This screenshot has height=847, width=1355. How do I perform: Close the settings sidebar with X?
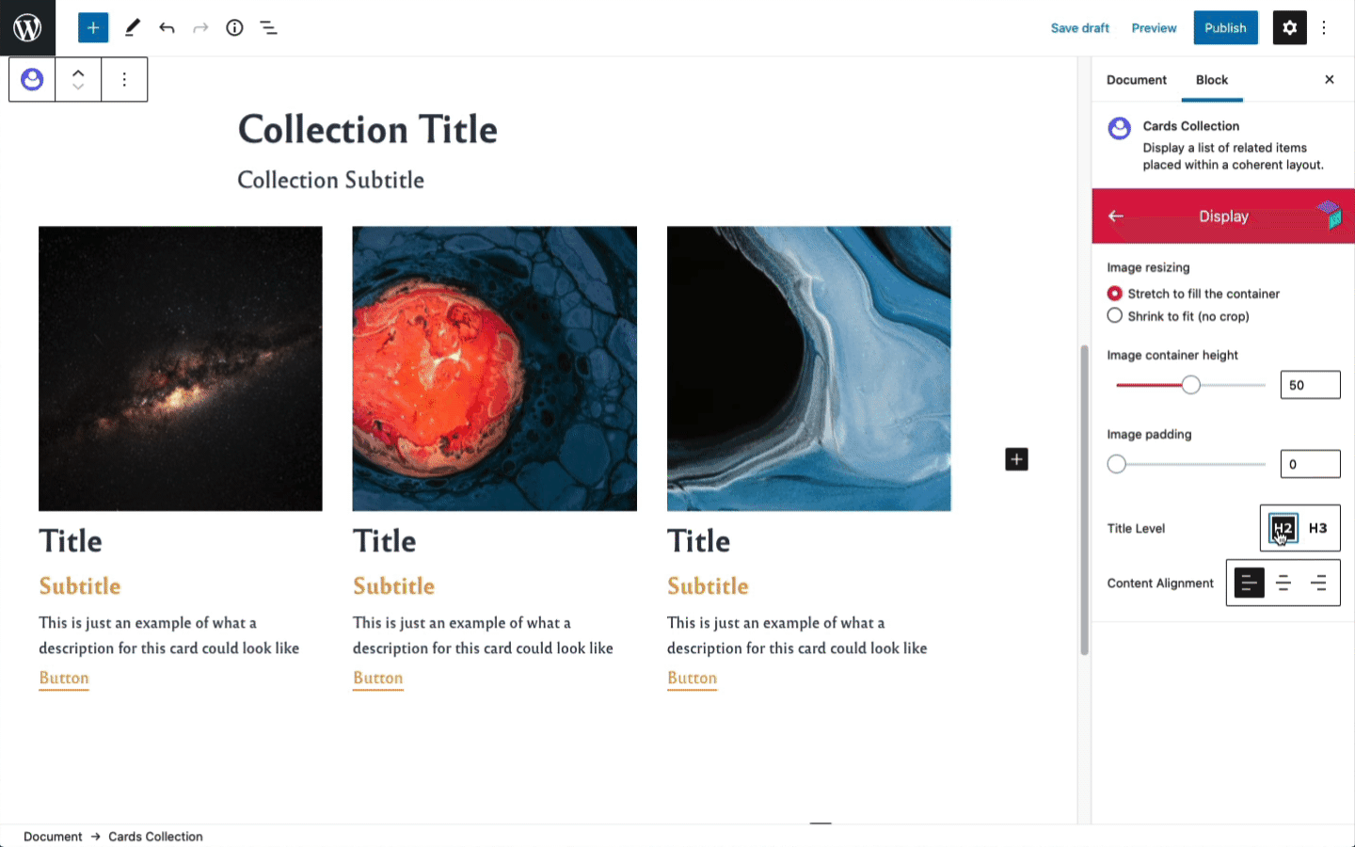1330,79
